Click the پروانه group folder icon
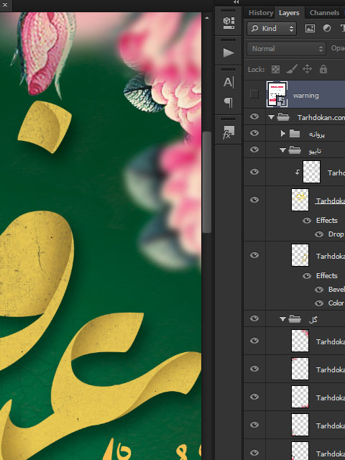 (295, 134)
